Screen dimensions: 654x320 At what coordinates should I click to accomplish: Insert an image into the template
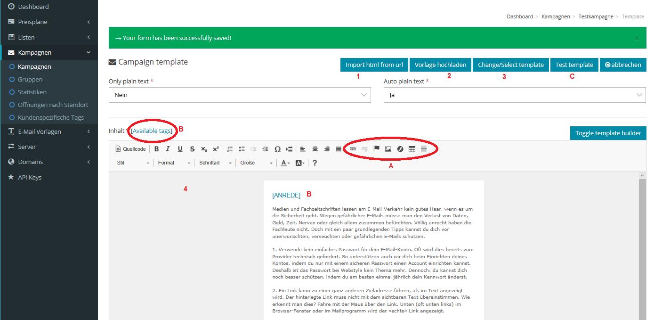coord(388,149)
